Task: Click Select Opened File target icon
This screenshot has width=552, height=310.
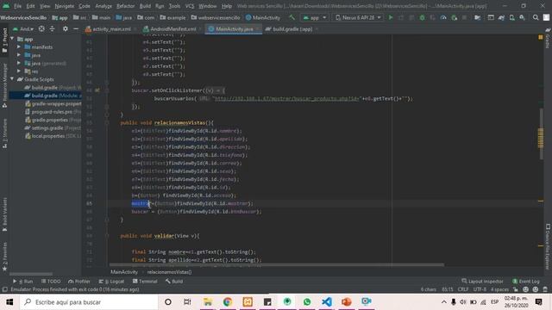Action: tap(41, 28)
